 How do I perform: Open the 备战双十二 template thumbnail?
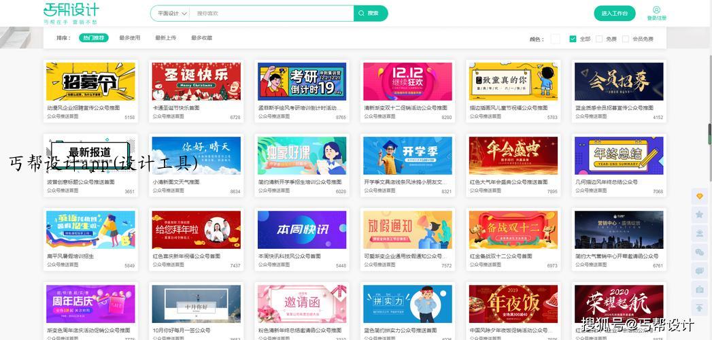(513, 230)
